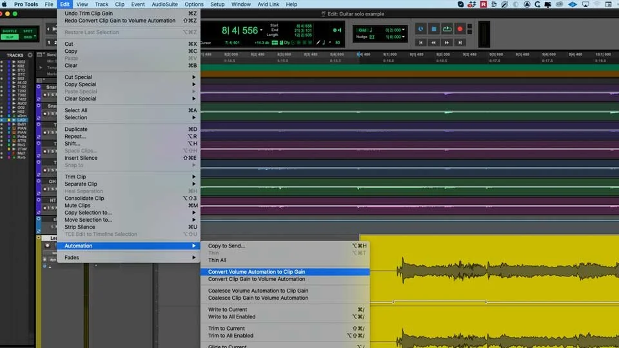Choose Copy to Send menu item

tap(286, 246)
